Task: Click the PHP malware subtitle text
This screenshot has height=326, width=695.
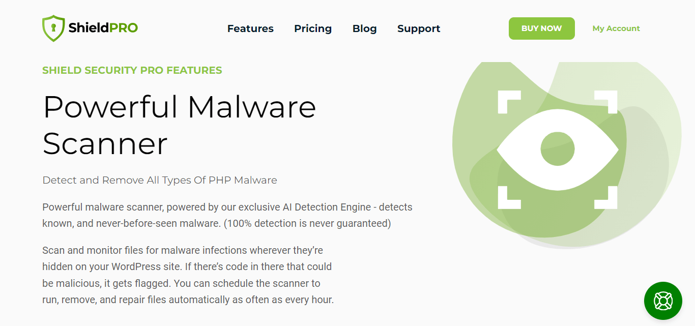Action: [x=159, y=180]
